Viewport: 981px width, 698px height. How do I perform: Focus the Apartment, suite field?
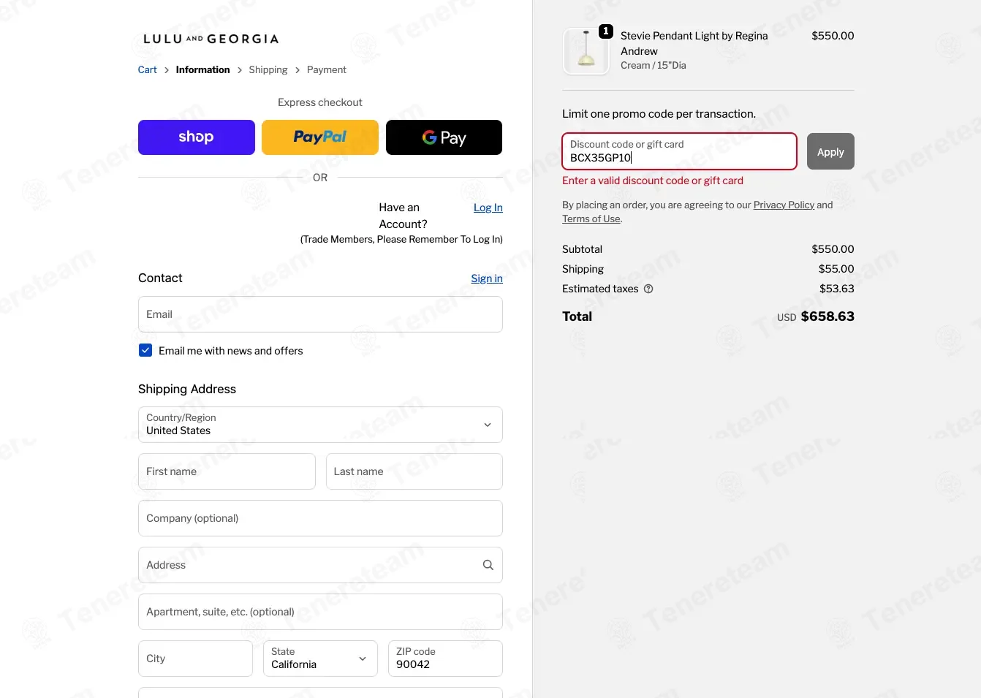tap(320, 612)
